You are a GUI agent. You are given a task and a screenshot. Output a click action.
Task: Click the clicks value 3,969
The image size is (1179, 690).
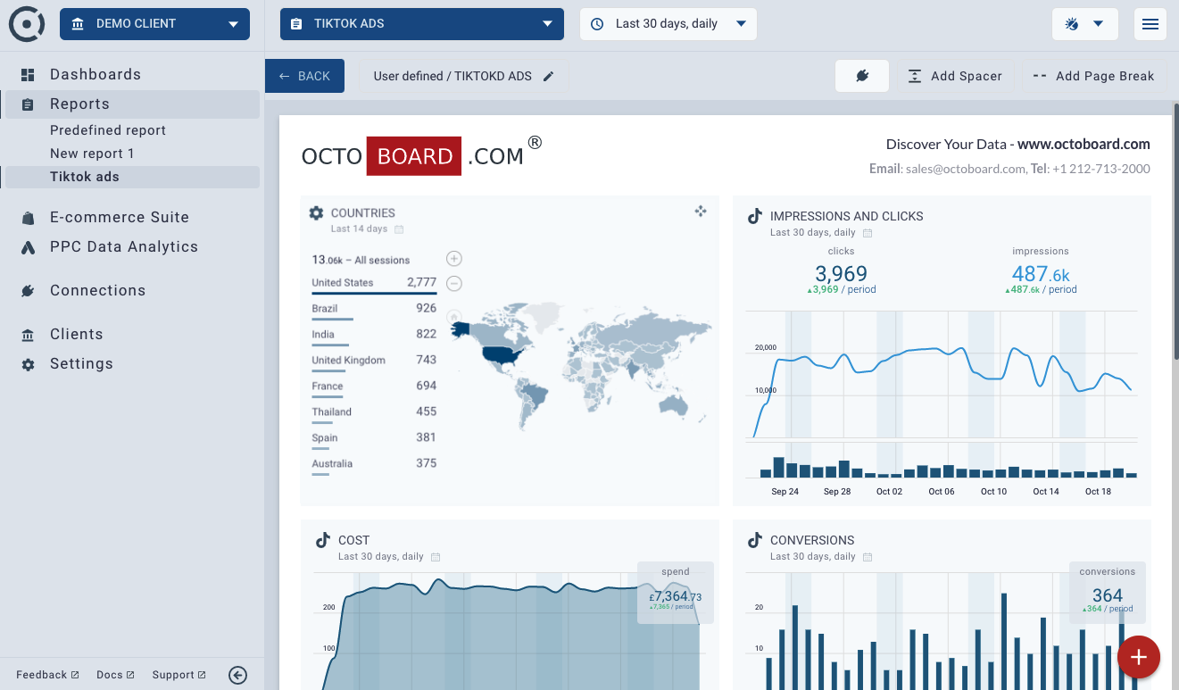[841, 273]
